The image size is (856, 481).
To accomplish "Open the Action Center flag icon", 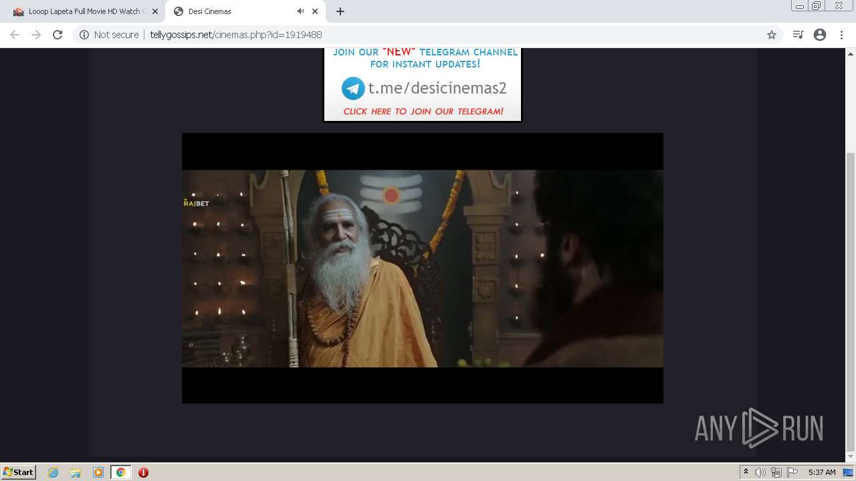I will tap(792, 472).
